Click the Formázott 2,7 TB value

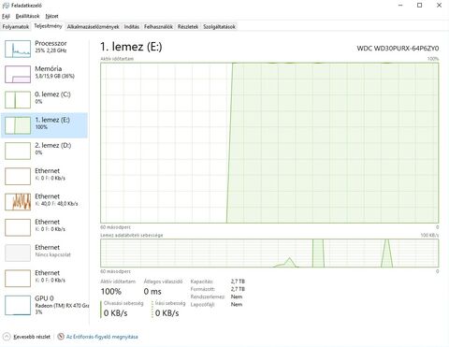[x=238, y=289]
